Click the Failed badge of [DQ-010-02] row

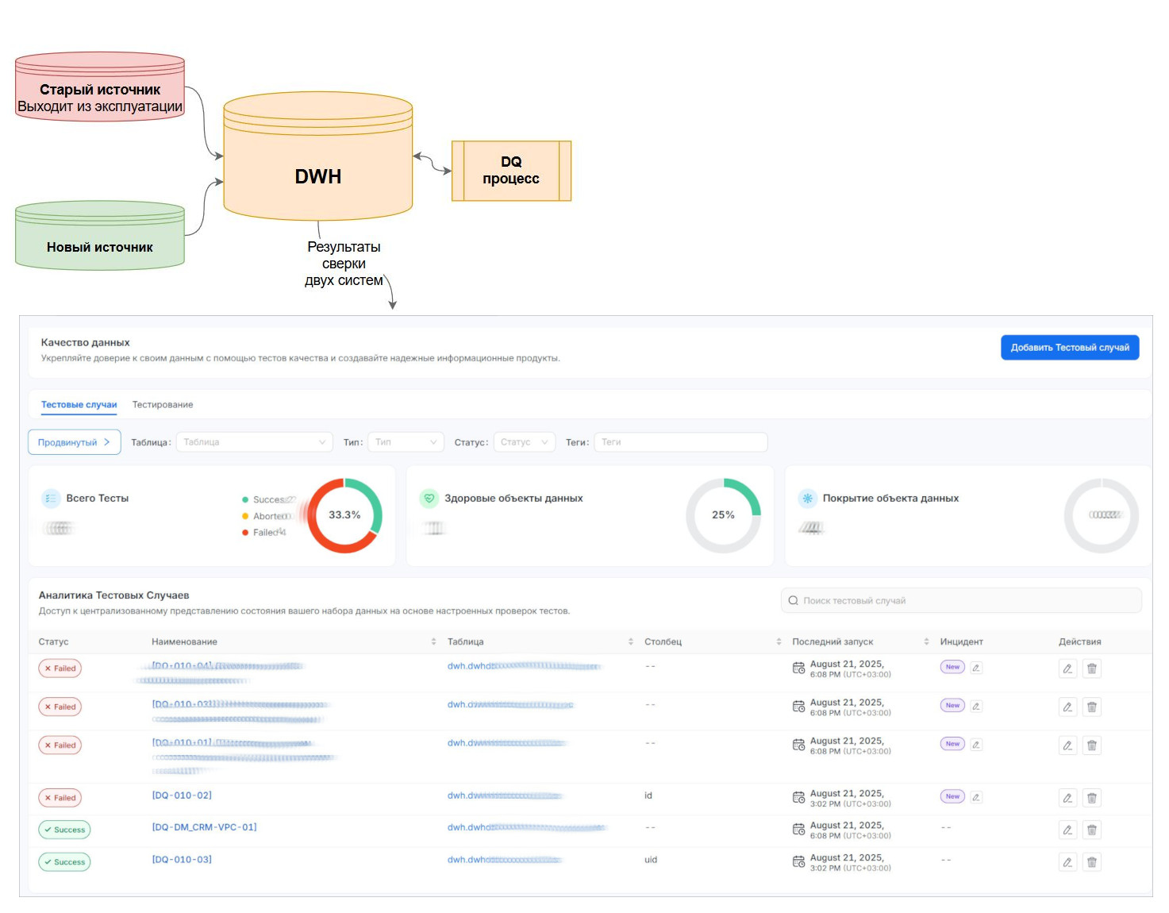pos(60,798)
